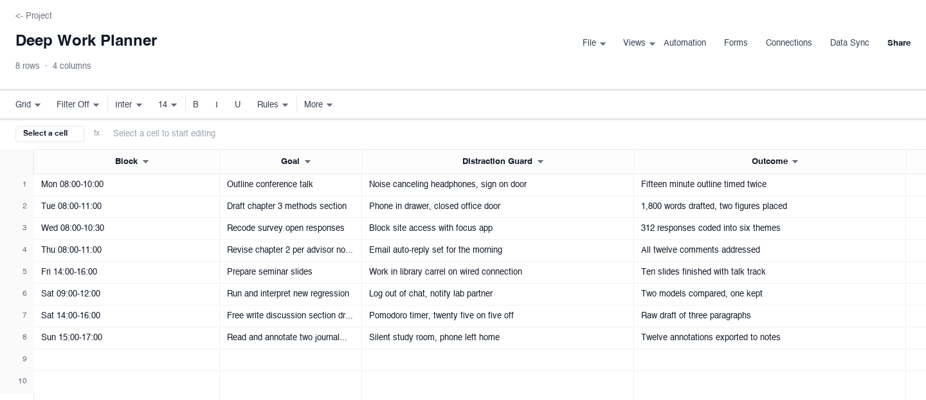Screen dimensions: 926x400
Task: Expand the Grid view dropdown
Action: tap(28, 105)
